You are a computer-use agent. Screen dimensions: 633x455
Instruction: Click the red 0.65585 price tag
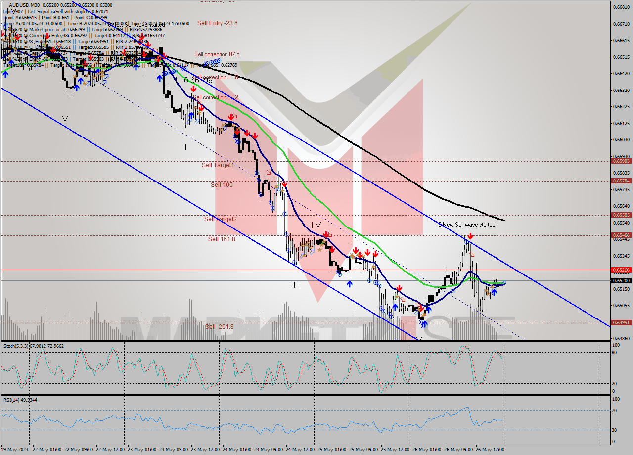[621, 215]
